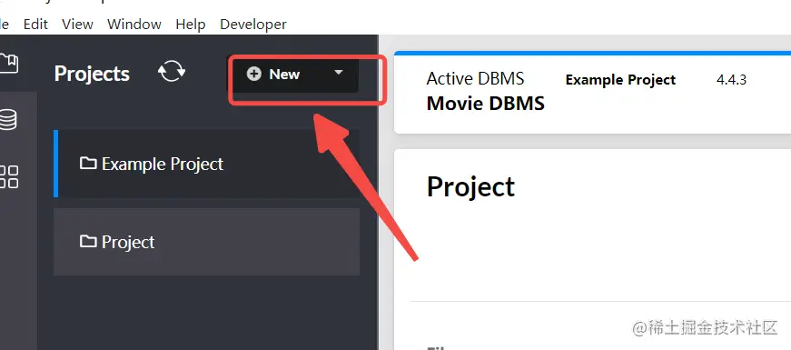Open the Projects sidebar icon
The width and height of the screenshot is (791, 350).
[8, 63]
